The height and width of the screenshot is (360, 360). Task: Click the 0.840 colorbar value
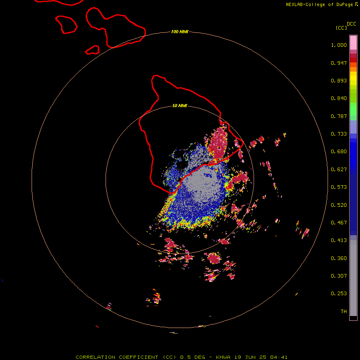coord(339,98)
